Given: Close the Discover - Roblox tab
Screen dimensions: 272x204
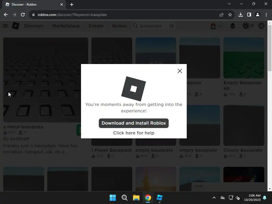Looking at the screenshot, I should pos(62,5).
